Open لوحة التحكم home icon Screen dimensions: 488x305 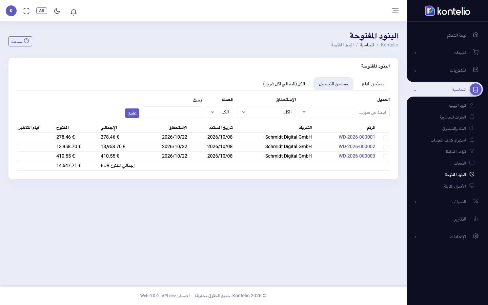476,35
